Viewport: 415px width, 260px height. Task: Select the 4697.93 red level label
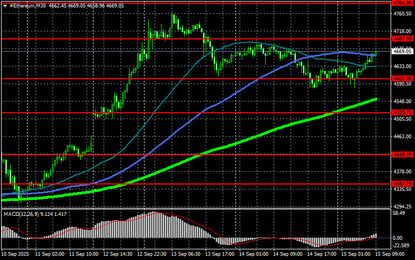[x=402, y=39]
